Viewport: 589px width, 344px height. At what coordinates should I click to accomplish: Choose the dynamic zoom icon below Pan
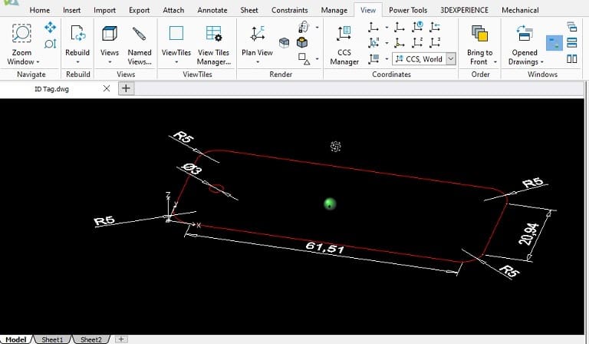(51, 44)
